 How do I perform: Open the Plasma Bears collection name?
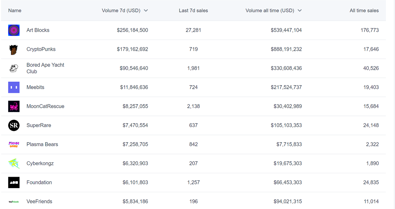click(42, 144)
